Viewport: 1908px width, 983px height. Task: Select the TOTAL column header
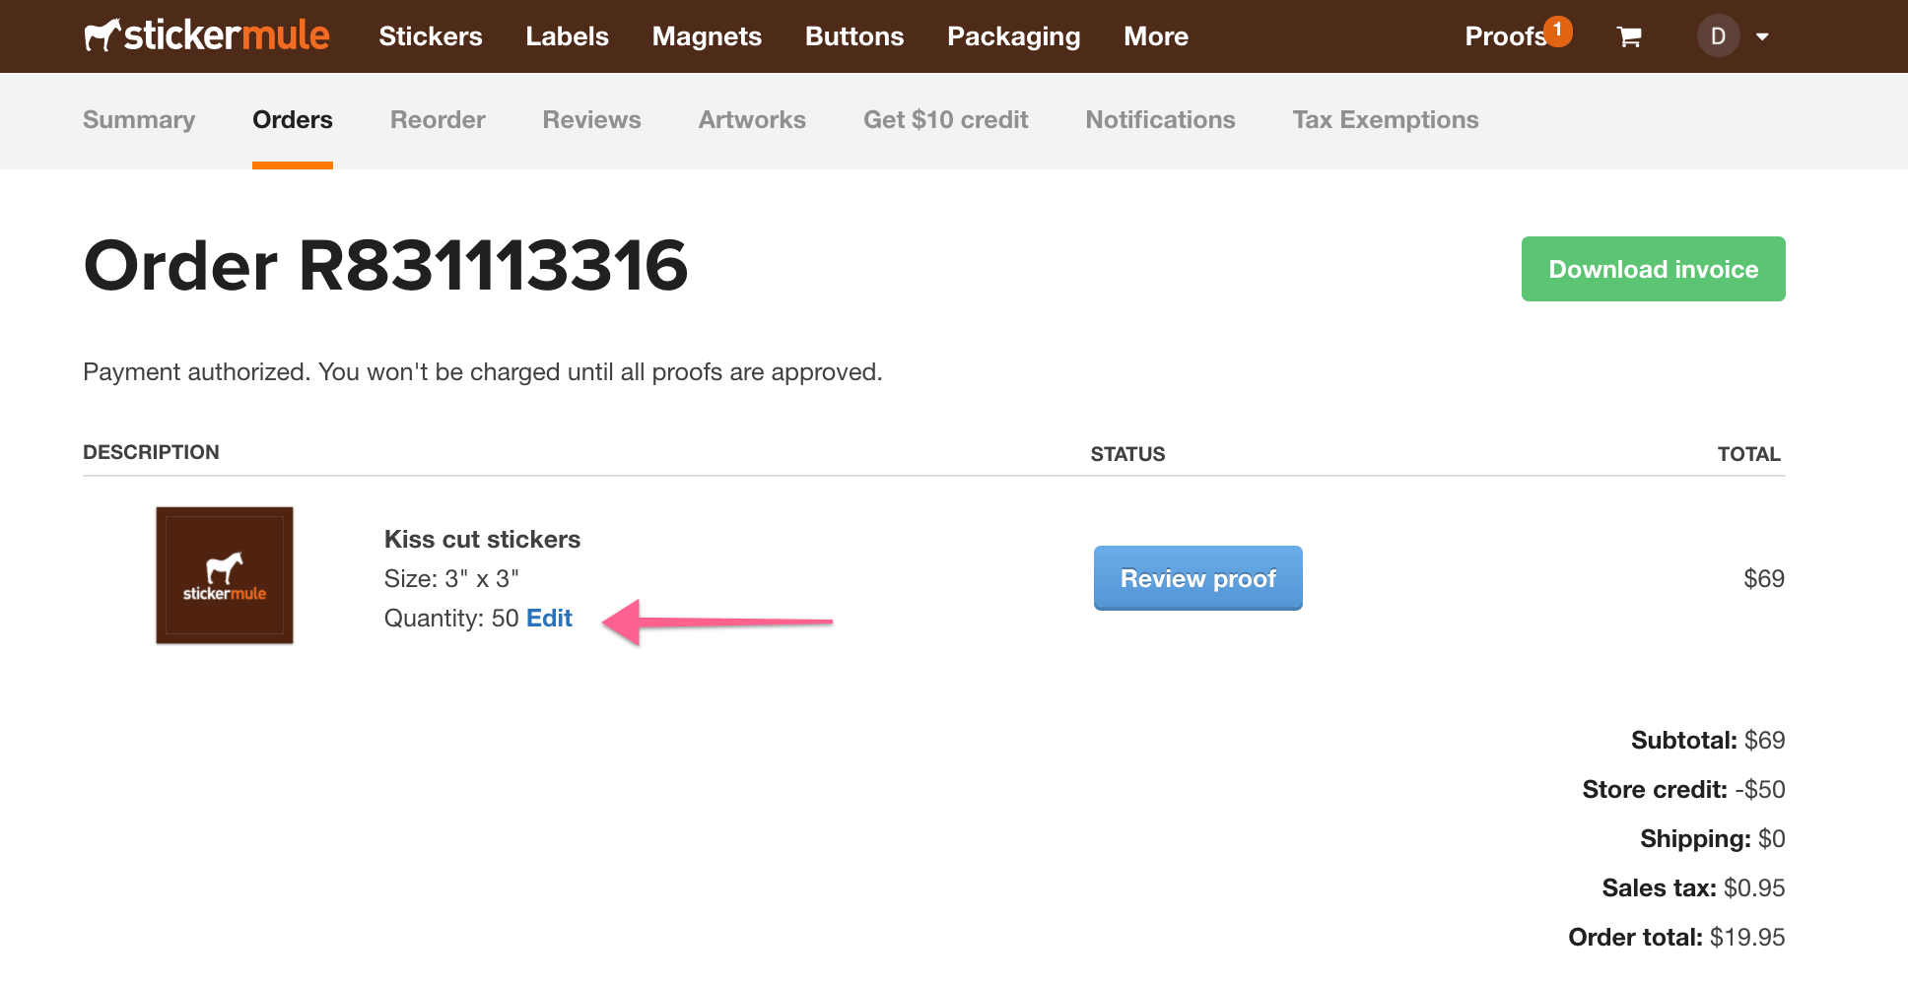point(1749,454)
